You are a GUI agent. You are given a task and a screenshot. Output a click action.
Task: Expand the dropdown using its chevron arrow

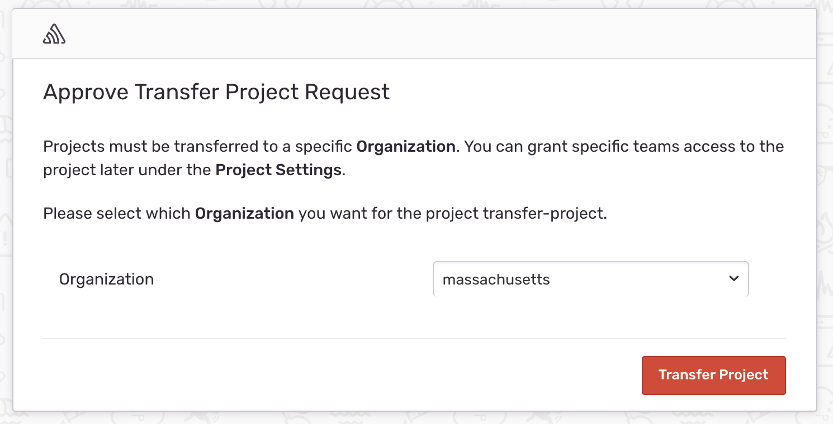click(734, 278)
